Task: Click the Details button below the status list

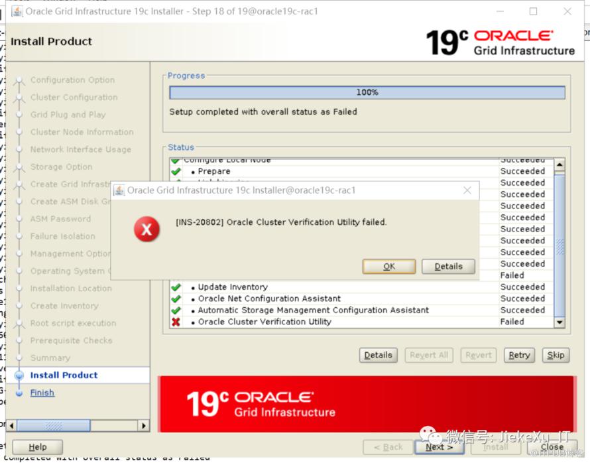Action: point(378,355)
